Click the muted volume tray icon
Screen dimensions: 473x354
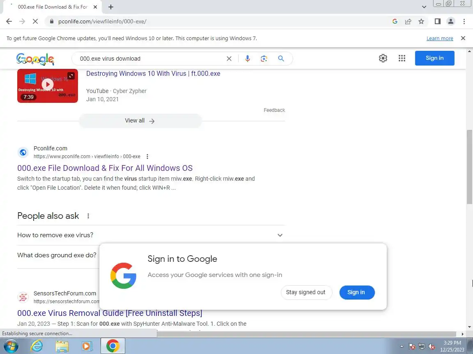[432, 347]
